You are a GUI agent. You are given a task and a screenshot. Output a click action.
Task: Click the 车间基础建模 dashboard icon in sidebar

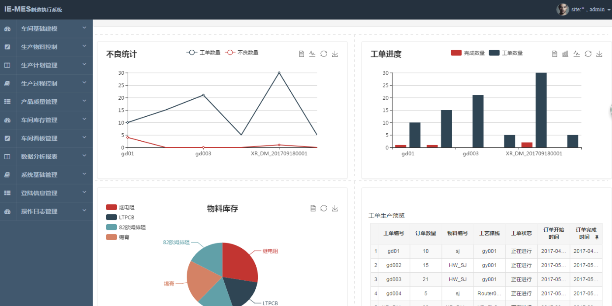[x=7, y=29]
